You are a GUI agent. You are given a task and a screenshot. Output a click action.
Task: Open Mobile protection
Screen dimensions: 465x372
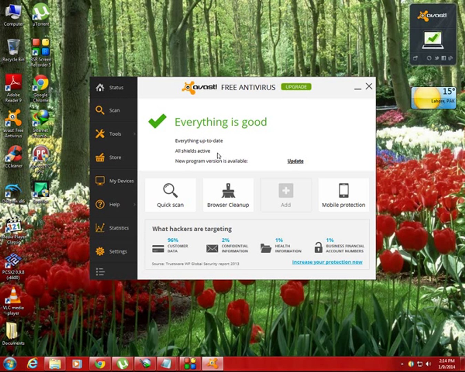(x=343, y=195)
